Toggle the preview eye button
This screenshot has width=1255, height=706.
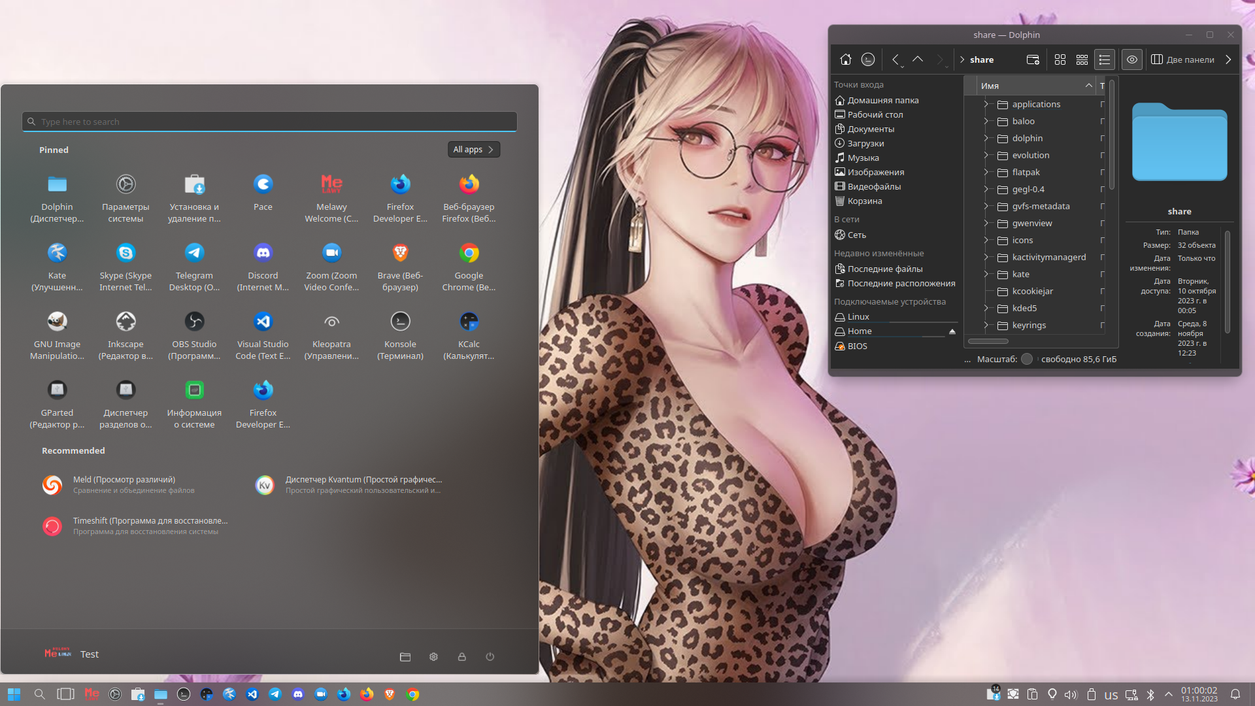[1132, 59]
